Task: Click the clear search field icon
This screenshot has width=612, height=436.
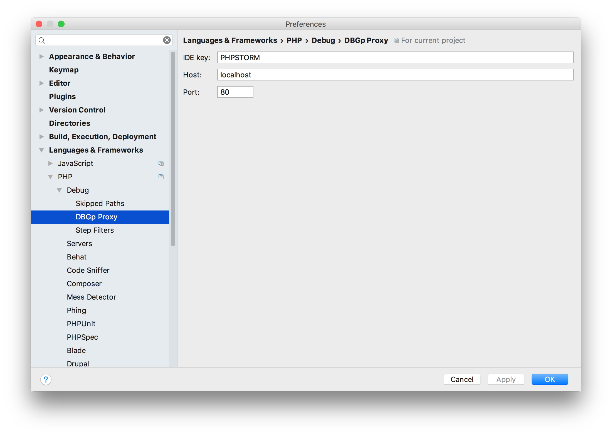Action: (168, 40)
